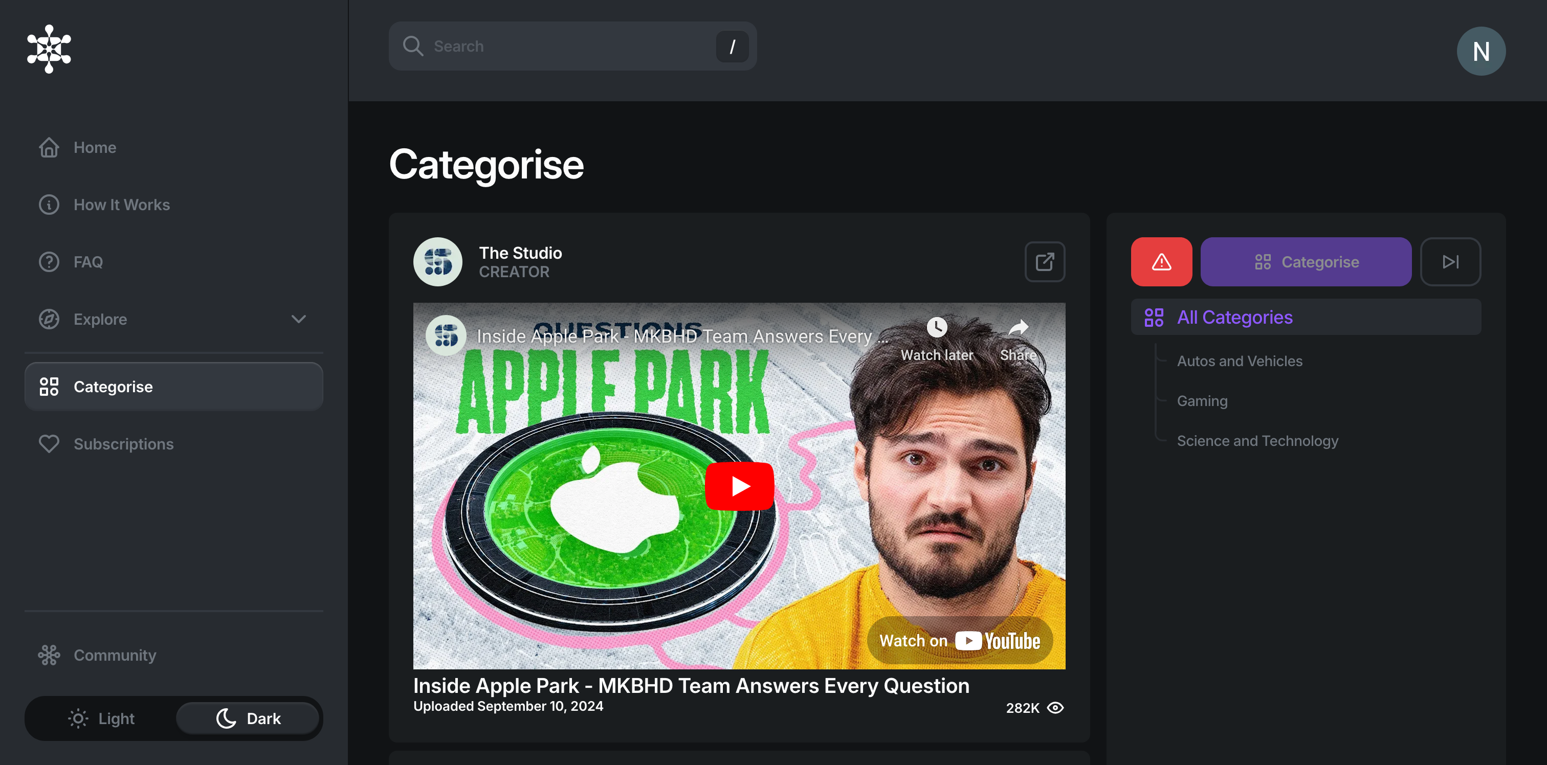The width and height of the screenshot is (1547, 765).
Task: Click inside the search field
Action: pyautogui.click(x=570, y=46)
